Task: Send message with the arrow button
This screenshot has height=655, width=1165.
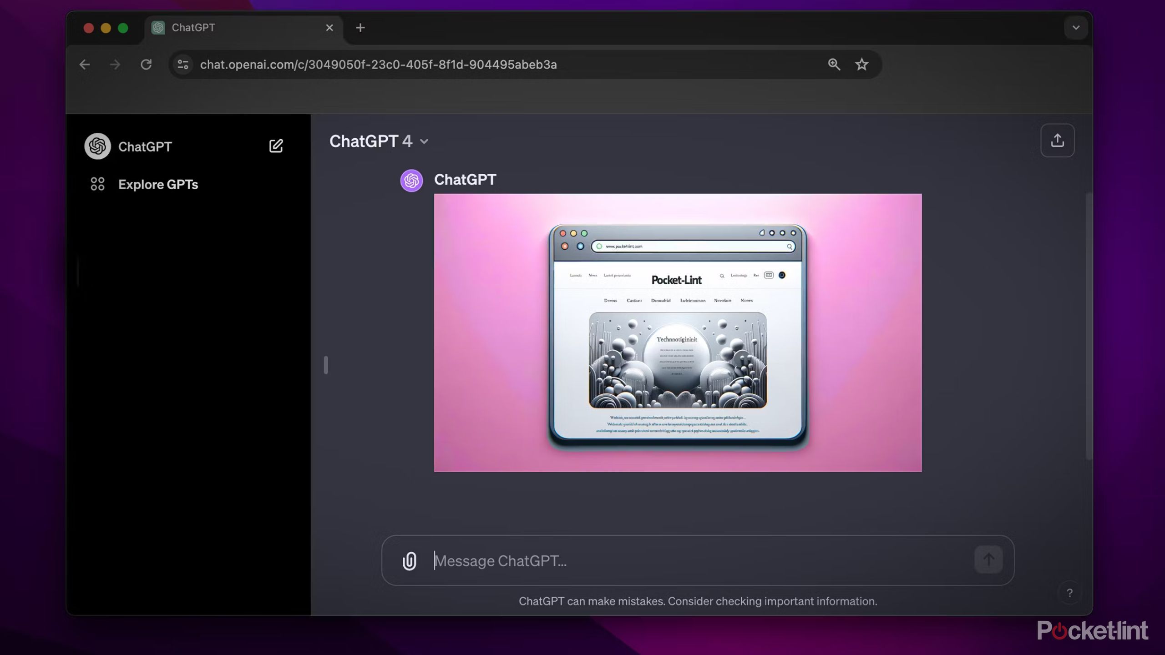Action: (988, 559)
